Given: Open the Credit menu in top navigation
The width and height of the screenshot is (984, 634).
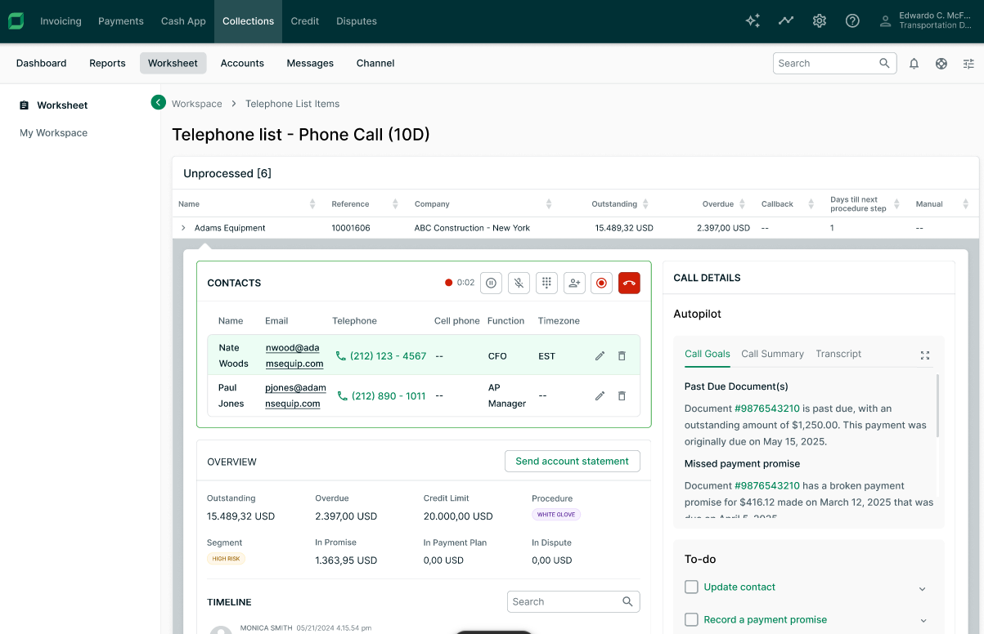Looking at the screenshot, I should click(304, 21).
